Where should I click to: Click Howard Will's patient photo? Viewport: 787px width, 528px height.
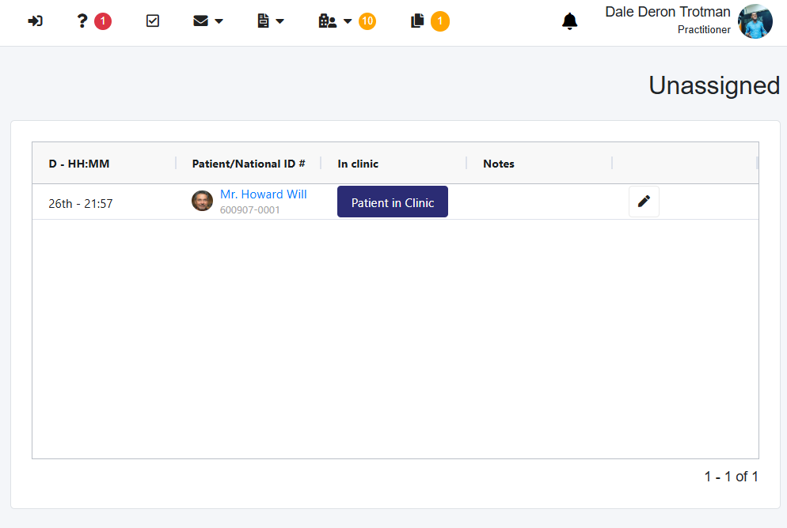point(203,201)
